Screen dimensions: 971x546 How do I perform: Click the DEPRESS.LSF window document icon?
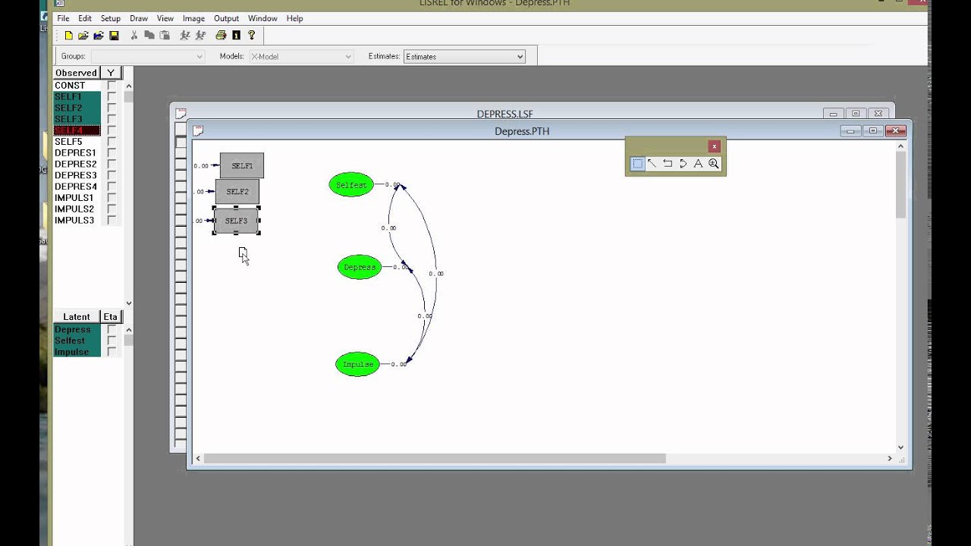tap(181, 115)
